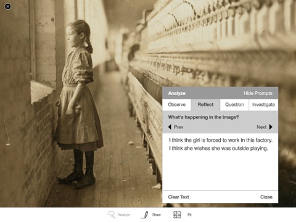Click the Analyze speech-bubble icon in the bottom toolbar
Viewport: 296px width, 222px height.
pyautogui.click(x=112, y=215)
